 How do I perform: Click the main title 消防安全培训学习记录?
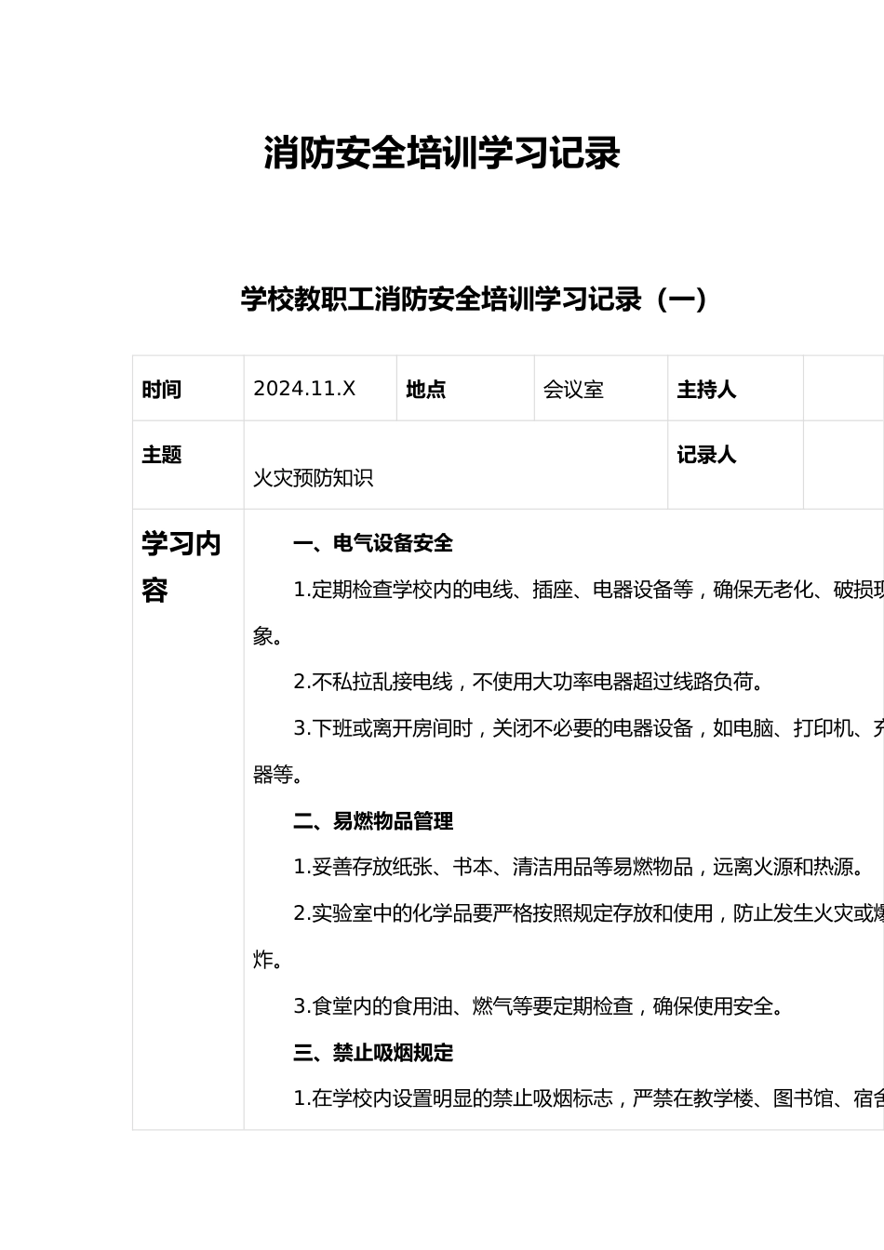(442, 153)
